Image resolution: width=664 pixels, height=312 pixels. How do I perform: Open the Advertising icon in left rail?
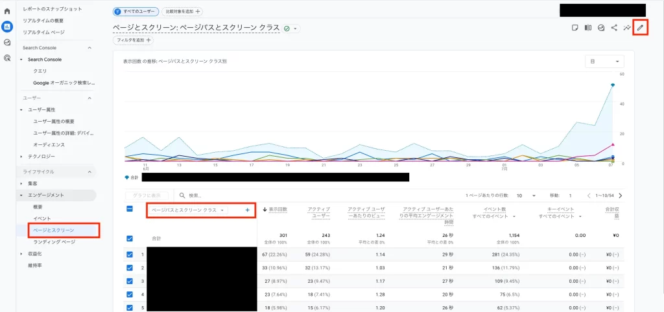pos(6,58)
